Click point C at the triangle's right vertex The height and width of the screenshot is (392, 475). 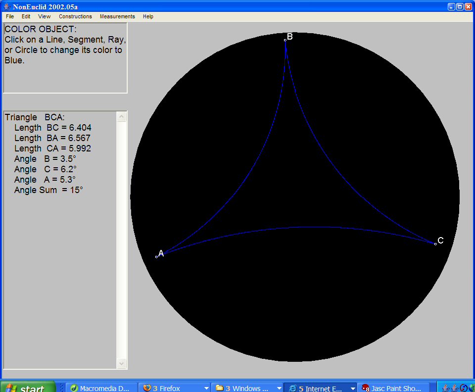[x=435, y=244]
